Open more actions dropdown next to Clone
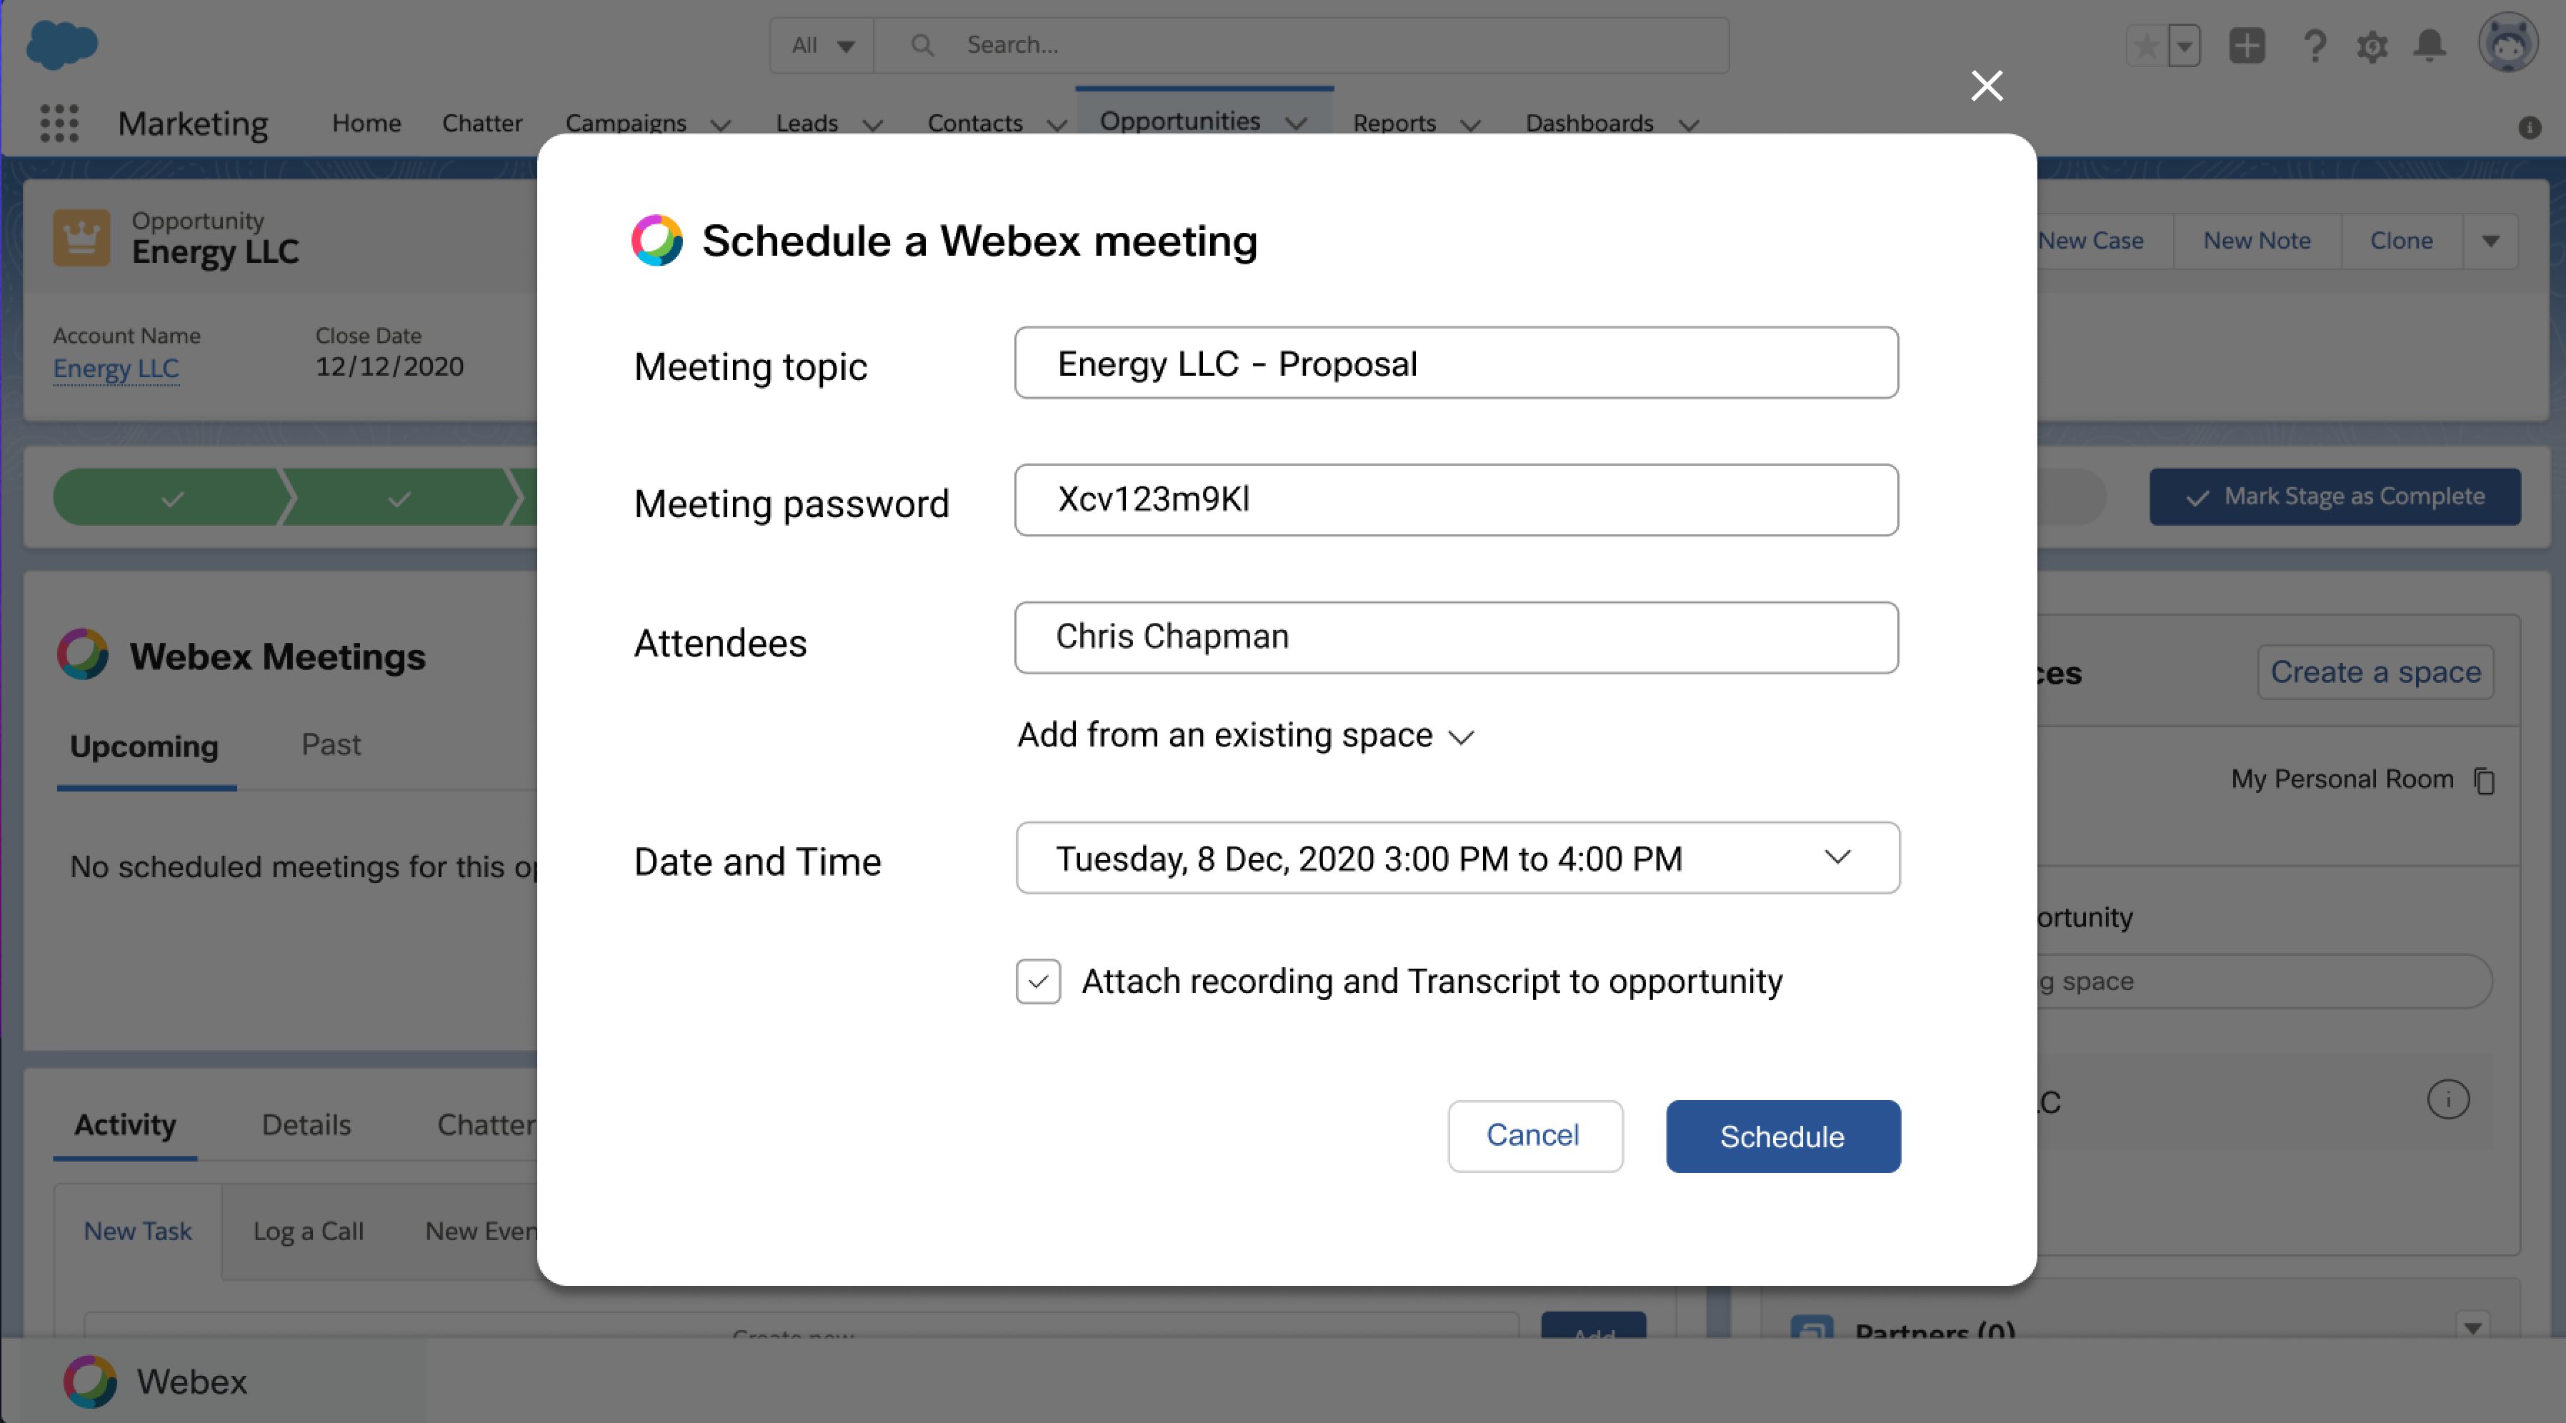2566x1423 pixels. pyautogui.click(x=2490, y=241)
